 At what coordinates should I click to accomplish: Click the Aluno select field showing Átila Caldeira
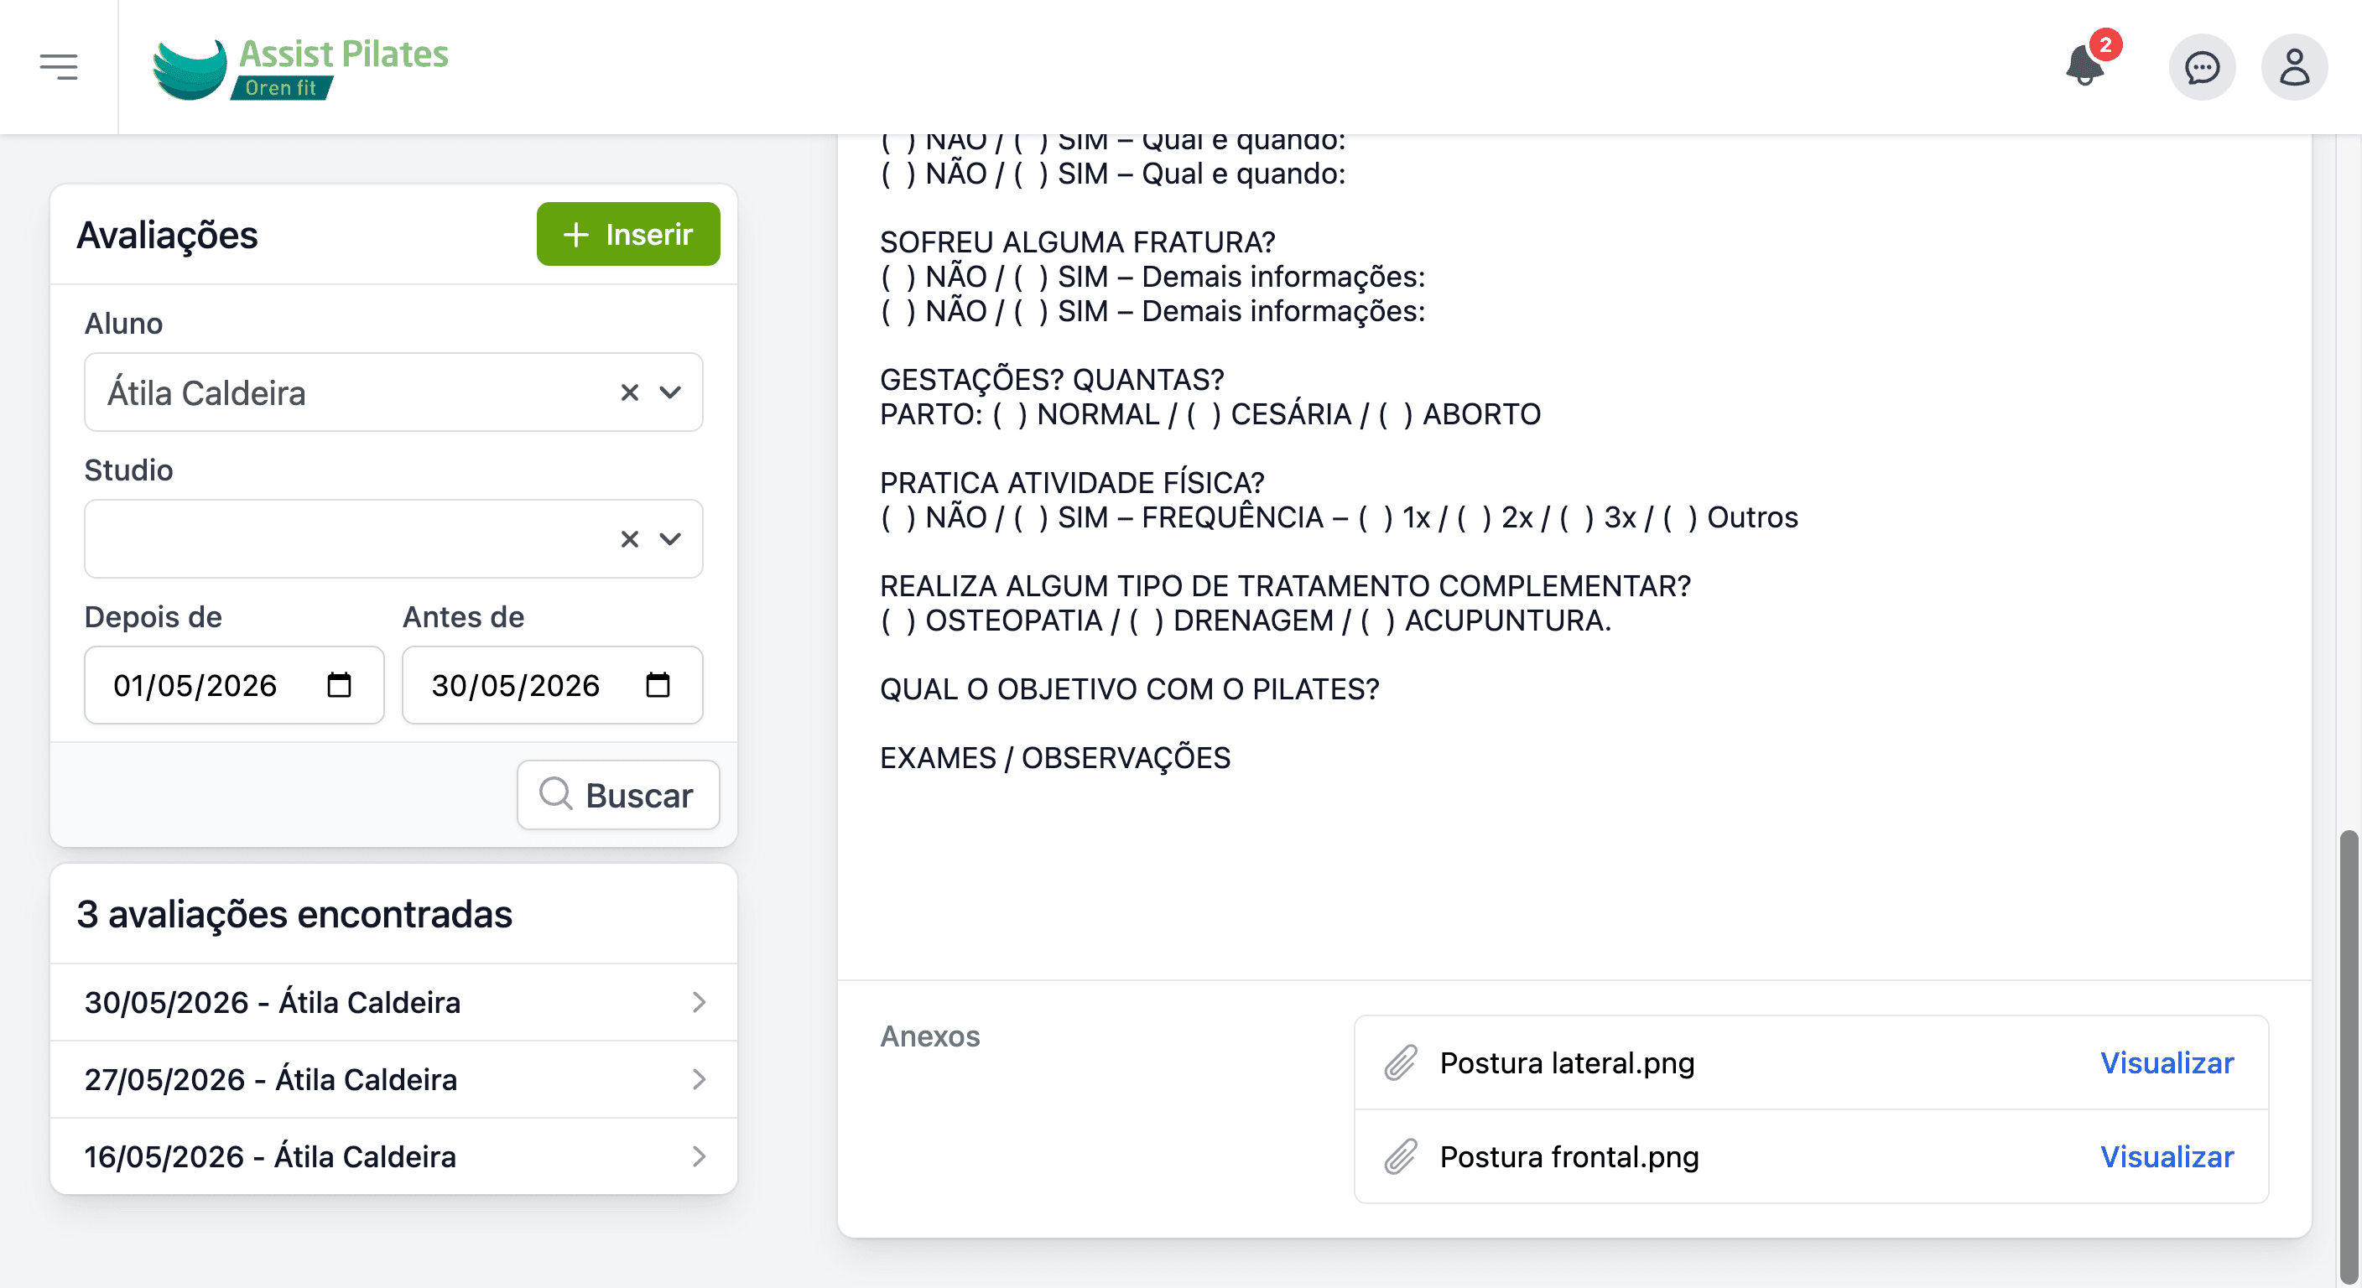coord(393,392)
